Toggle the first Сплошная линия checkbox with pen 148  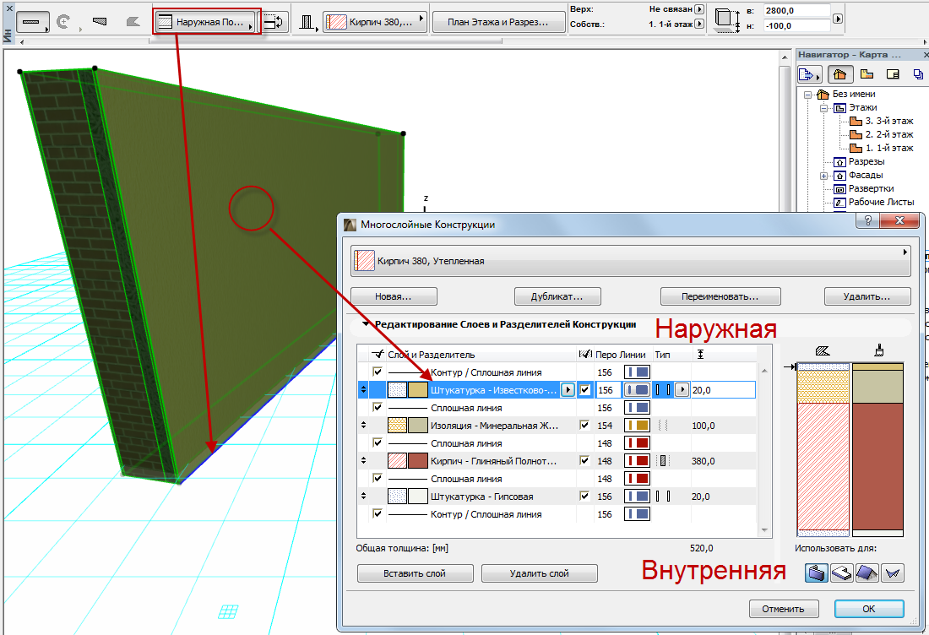tap(378, 442)
